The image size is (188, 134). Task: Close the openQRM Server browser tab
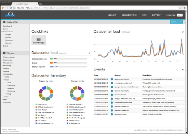click(37, 4)
